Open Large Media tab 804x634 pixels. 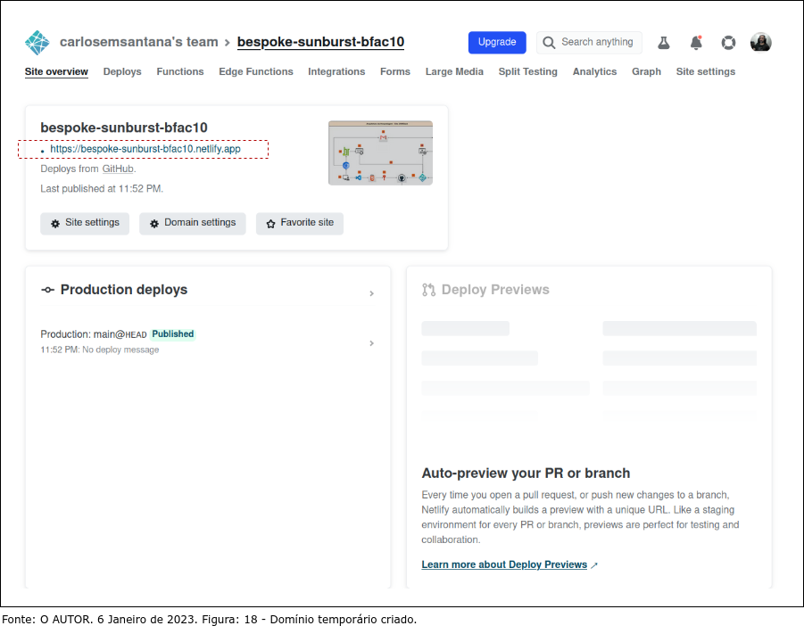(x=454, y=71)
